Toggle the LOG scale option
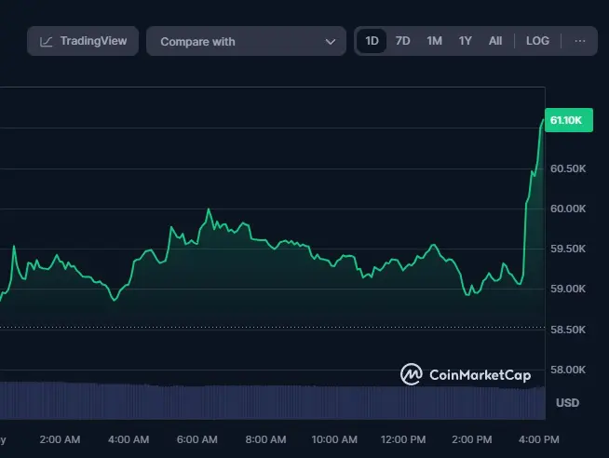The image size is (609, 458). (x=537, y=41)
